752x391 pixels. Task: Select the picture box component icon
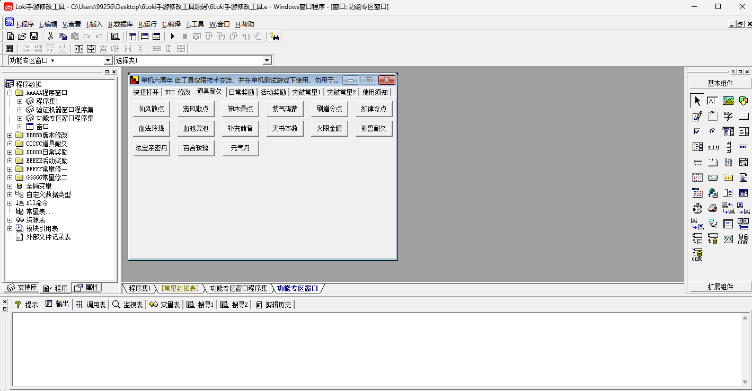(728, 101)
